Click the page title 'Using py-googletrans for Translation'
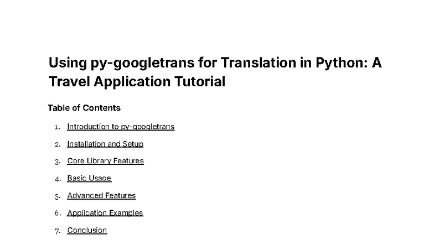Screen dimensions: 434x244 click(215, 72)
